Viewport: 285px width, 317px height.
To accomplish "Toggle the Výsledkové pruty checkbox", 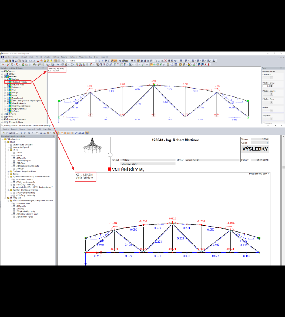I will pos(7,103).
